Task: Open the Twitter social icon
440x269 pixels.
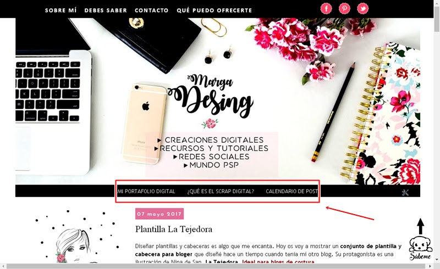Action: (x=362, y=8)
